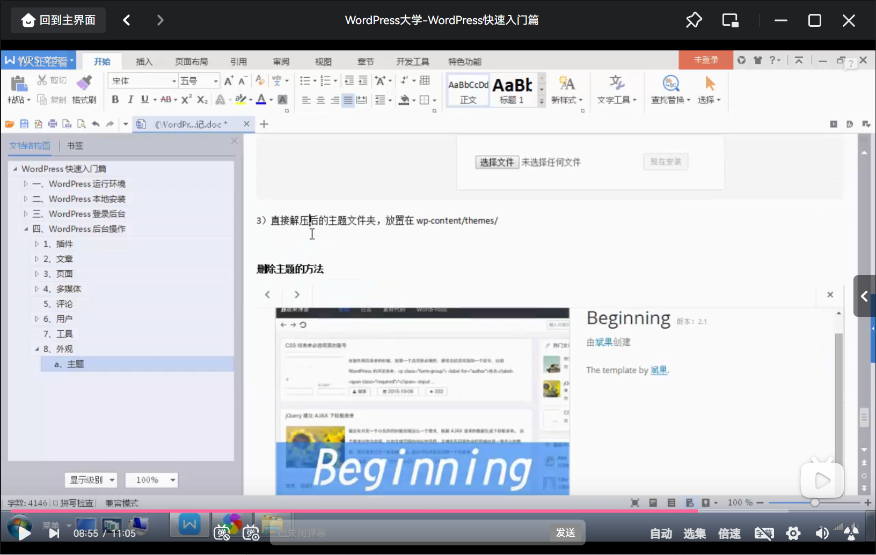Click the save icon in quick toolbar
Viewport: 876px width, 555px height.
(x=24, y=124)
